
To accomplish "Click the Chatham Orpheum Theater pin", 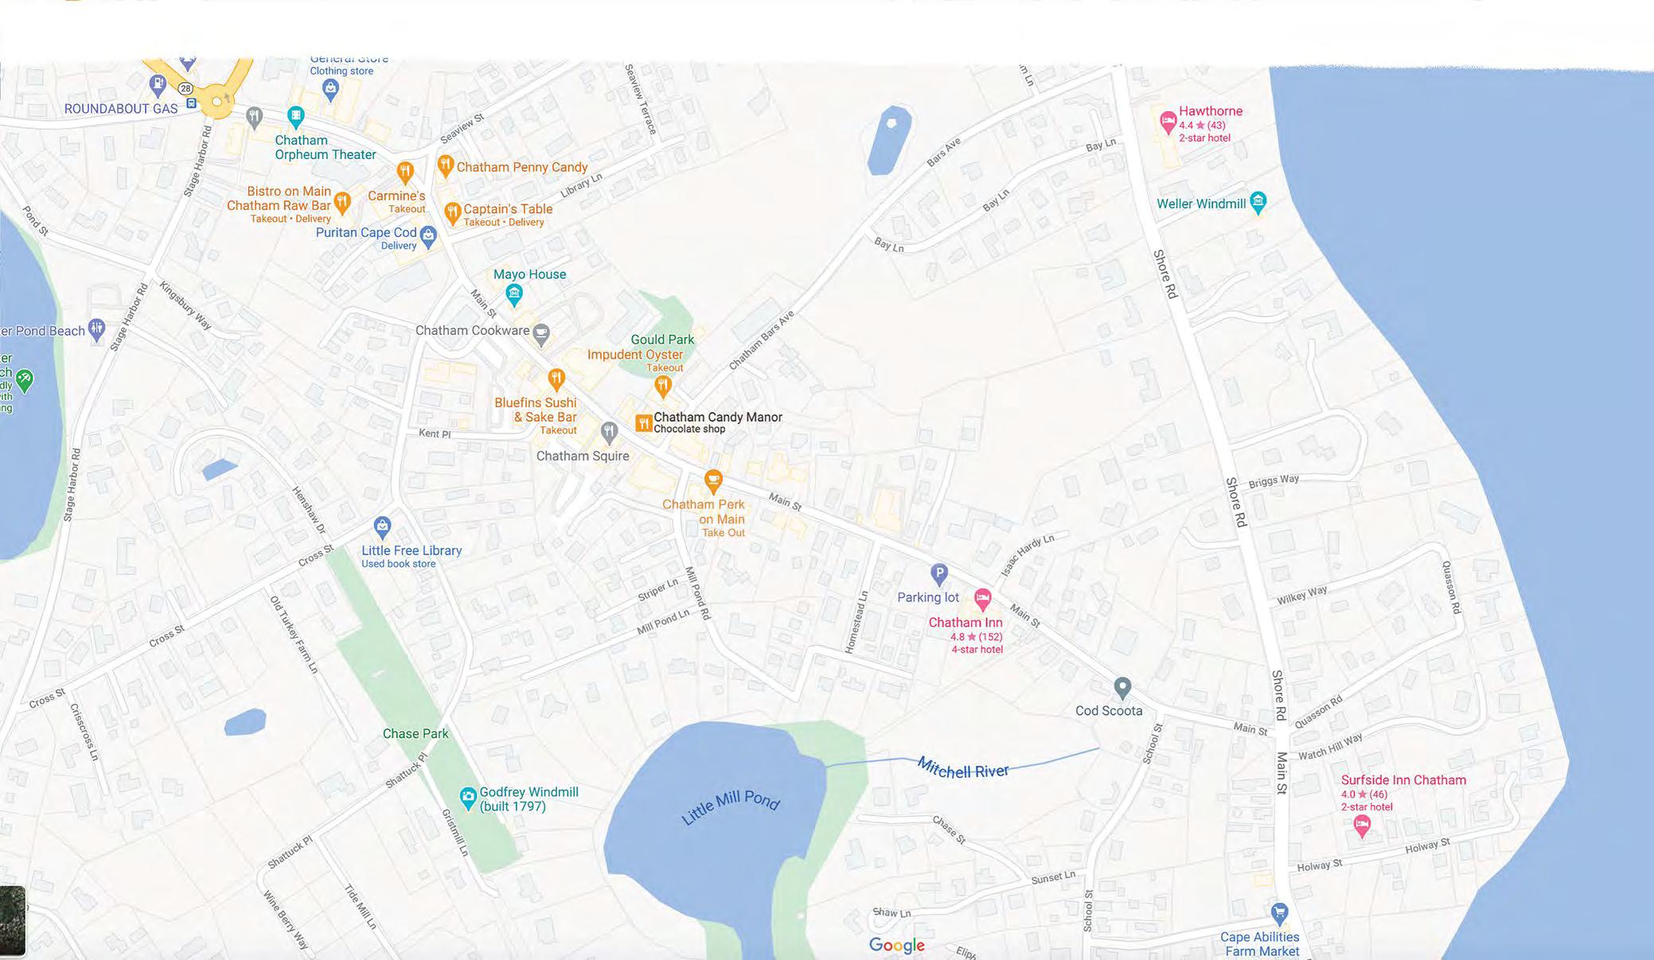I will point(295,117).
